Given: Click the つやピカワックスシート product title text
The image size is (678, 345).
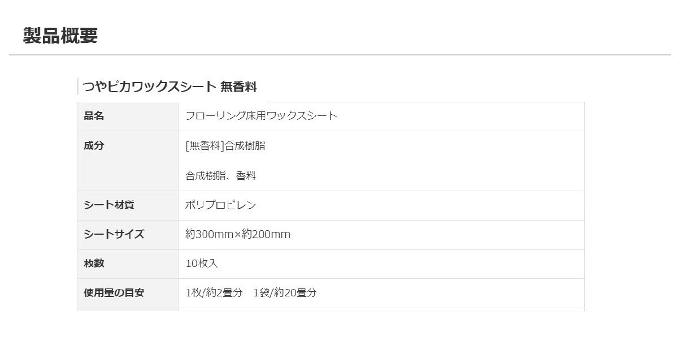Looking at the screenshot, I should [x=149, y=87].
